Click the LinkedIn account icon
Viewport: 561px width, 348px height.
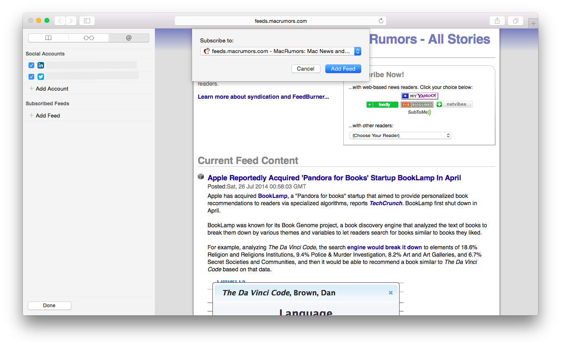pos(41,65)
